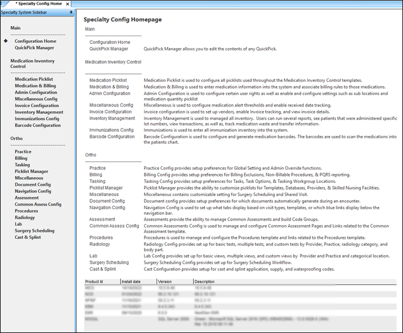Viewport: 403px width, 333px height.
Task: Click Medication & Billing on the homepage list
Action: [x=109, y=87]
